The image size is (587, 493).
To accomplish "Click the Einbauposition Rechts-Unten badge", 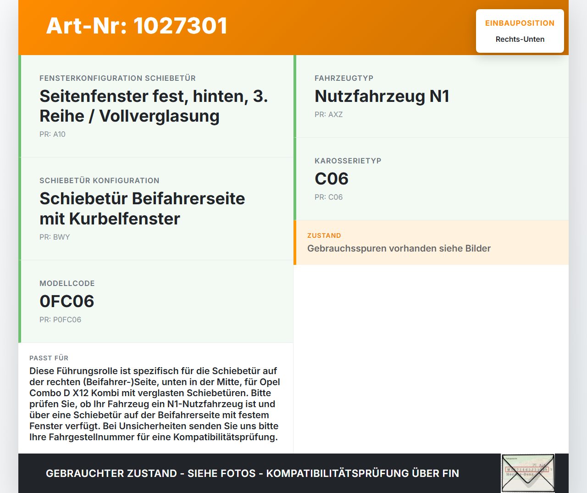I will click(x=520, y=31).
